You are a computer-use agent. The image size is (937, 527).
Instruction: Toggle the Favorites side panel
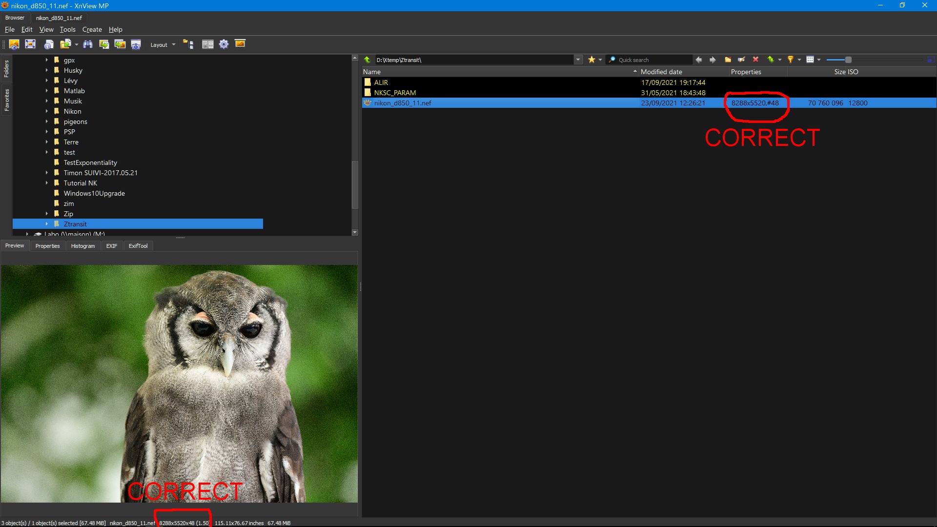point(6,100)
